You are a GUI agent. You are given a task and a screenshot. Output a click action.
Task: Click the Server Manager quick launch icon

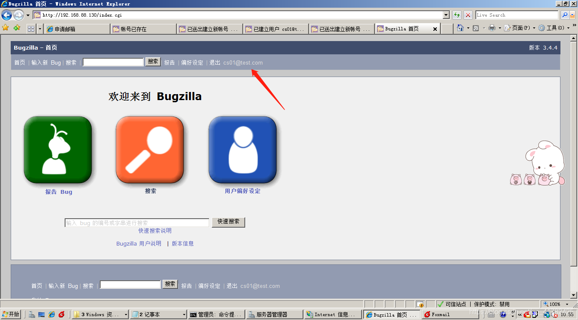pos(32,314)
